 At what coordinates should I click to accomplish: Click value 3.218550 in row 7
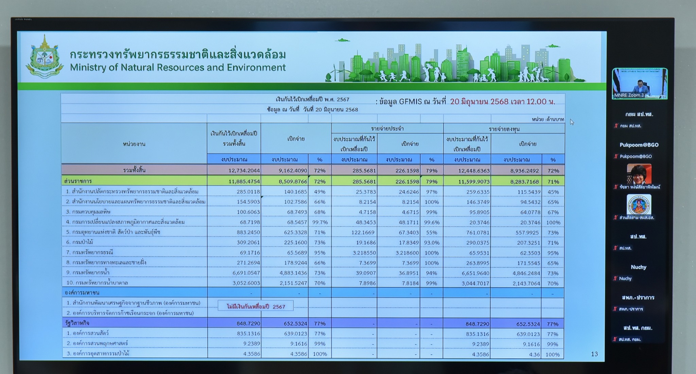[x=364, y=253]
